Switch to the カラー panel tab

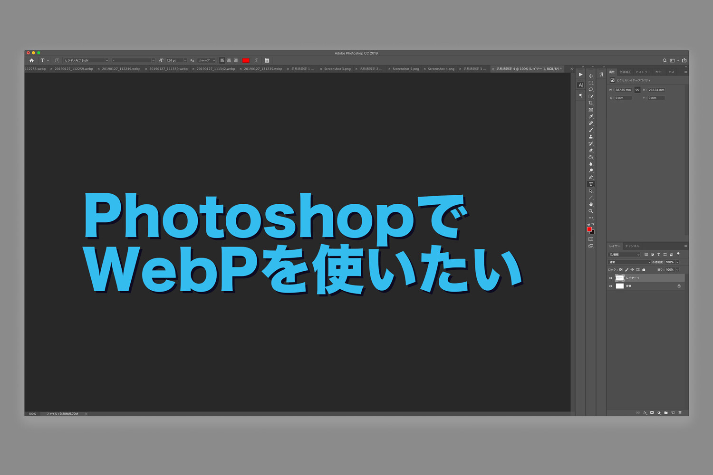659,72
